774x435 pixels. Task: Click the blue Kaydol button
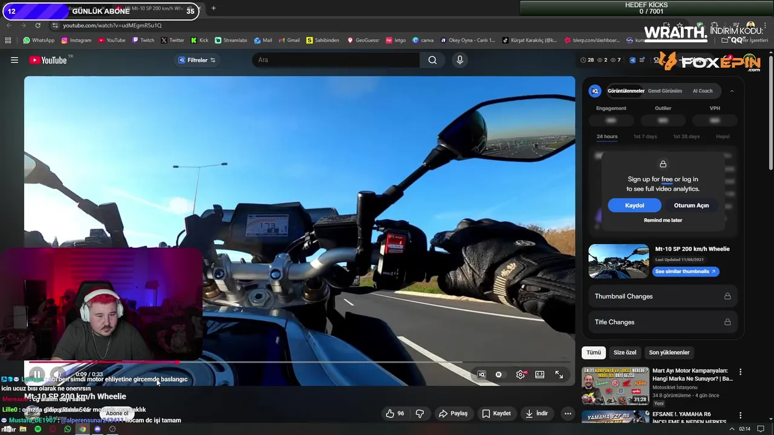point(634,205)
